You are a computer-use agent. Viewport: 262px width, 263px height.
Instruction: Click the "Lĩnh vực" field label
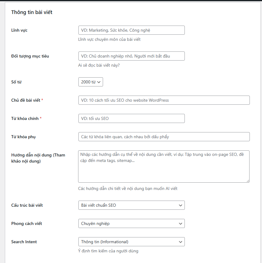pyautogui.click(x=19, y=30)
